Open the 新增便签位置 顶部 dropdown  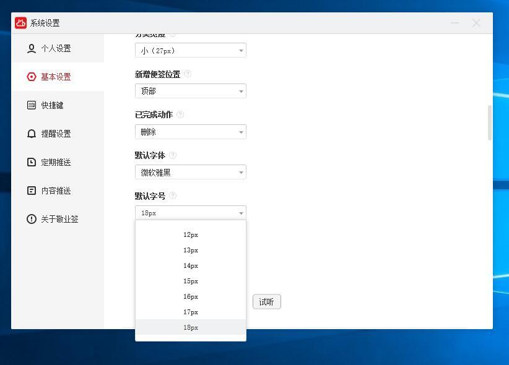tap(190, 91)
